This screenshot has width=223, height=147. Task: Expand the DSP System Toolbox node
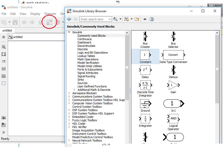69,110
